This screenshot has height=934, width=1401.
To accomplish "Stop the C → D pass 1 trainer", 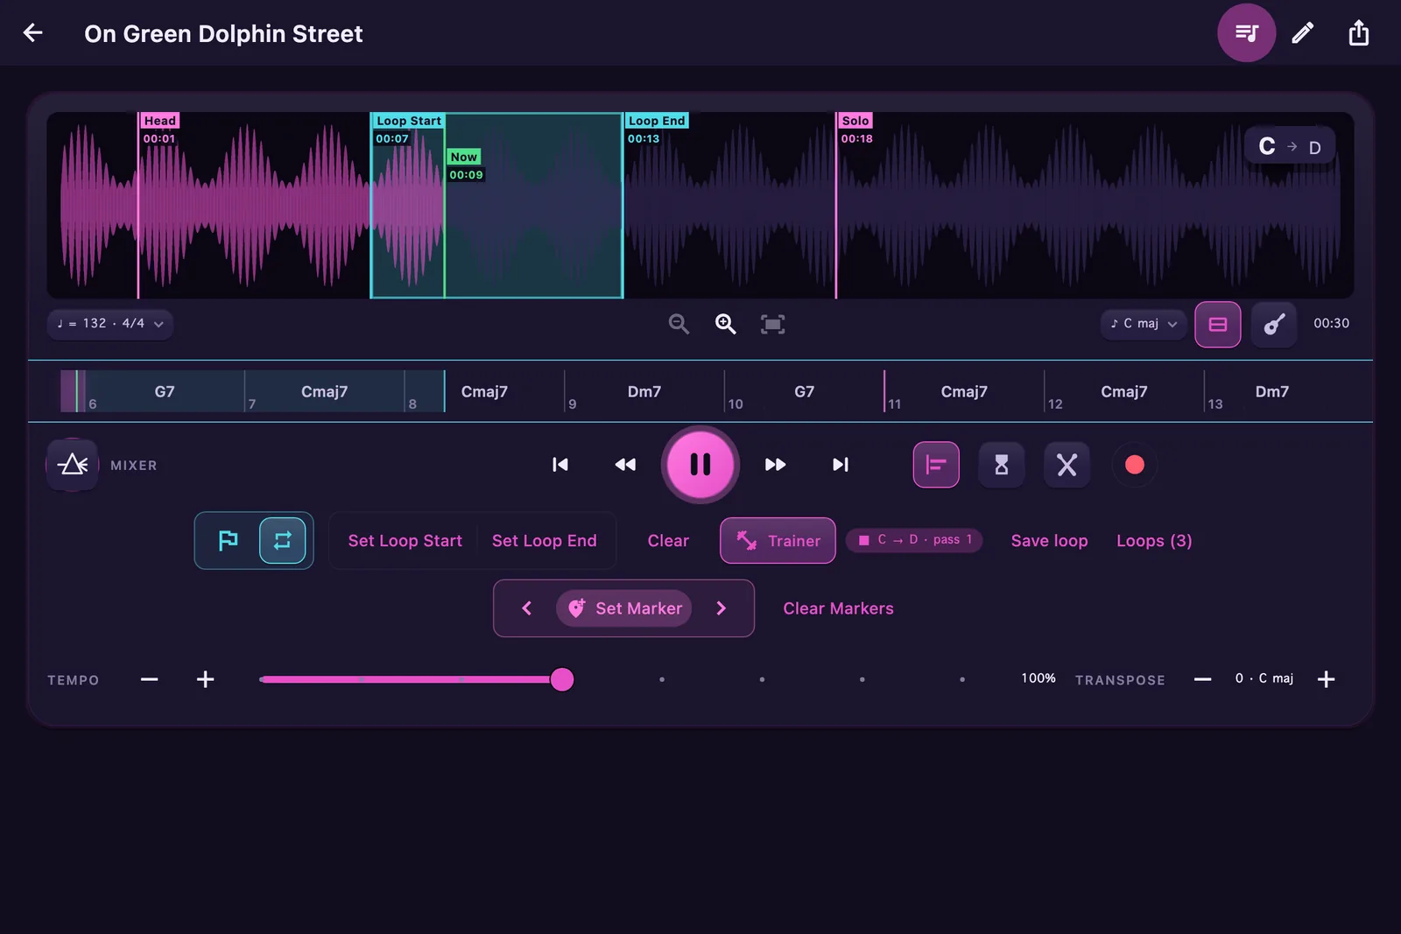I will pyautogui.click(x=914, y=540).
